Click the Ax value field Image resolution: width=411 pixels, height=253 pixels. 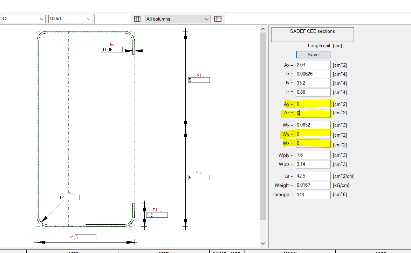pos(313,65)
